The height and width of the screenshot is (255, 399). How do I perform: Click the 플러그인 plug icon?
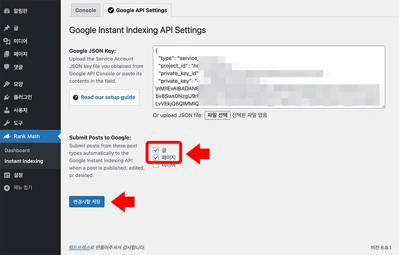click(7, 97)
